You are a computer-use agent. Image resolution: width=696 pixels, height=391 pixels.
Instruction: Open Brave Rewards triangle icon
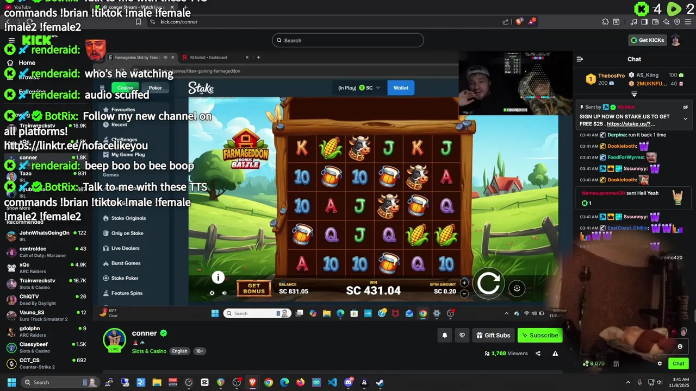point(532,22)
